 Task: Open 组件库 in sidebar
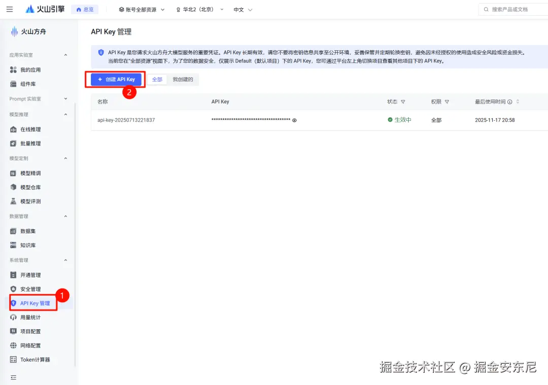[x=28, y=84]
